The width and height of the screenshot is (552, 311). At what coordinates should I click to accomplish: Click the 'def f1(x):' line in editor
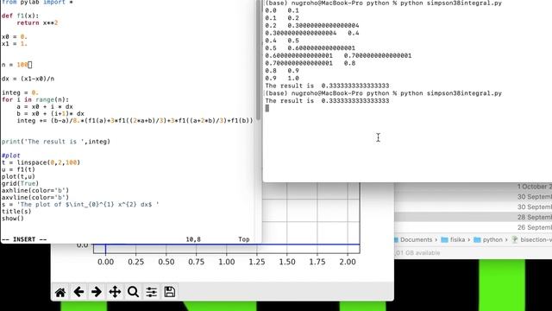(21, 16)
